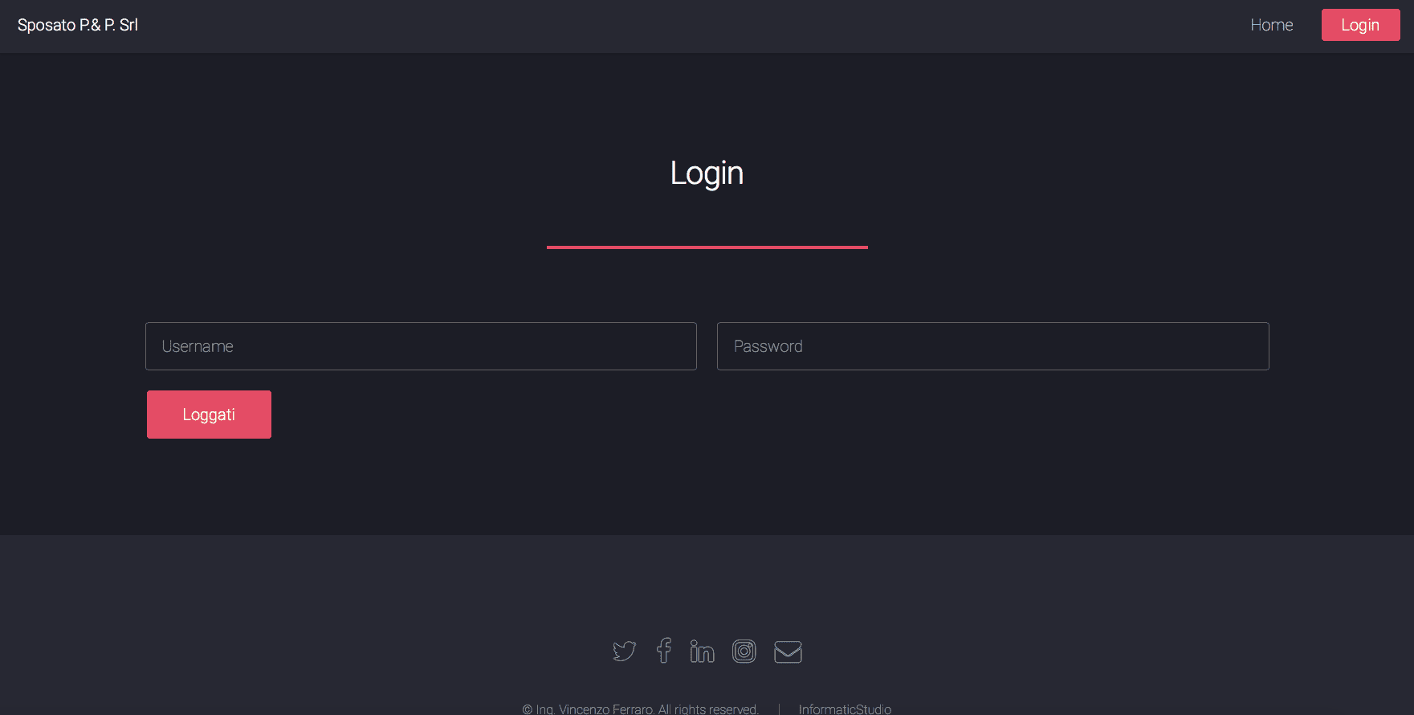Go to Home in navigation bar

pyautogui.click(x=1272, y=25)
